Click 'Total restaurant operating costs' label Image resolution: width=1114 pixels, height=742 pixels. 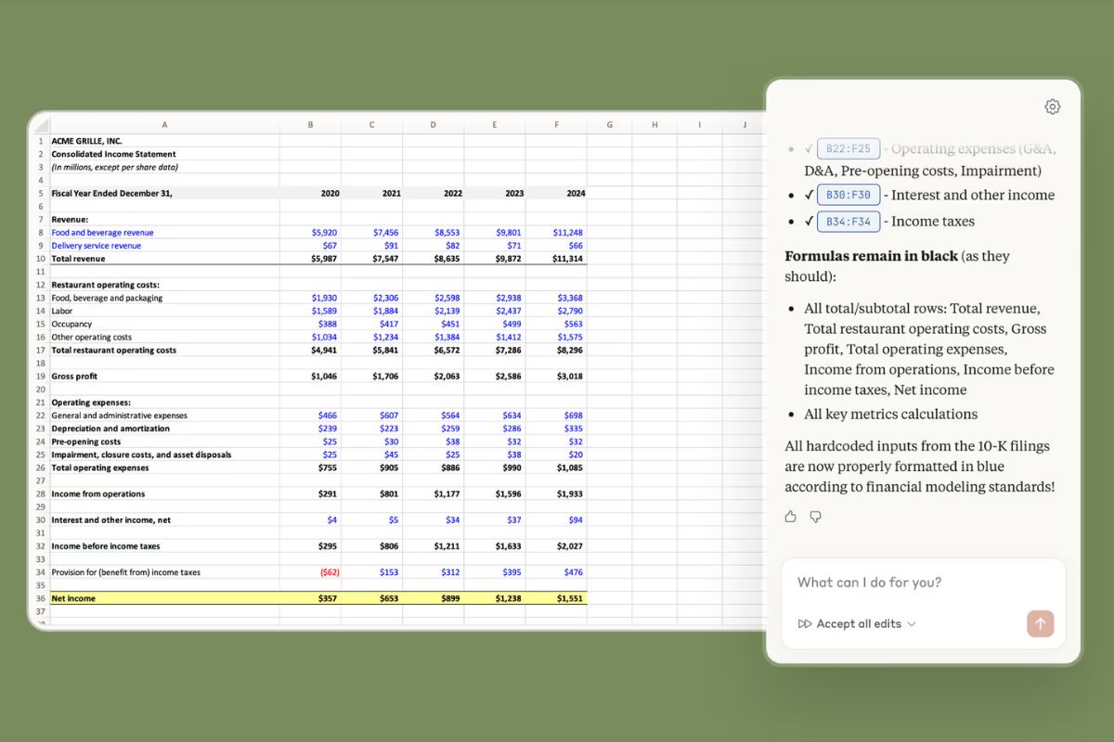(113, 351)
